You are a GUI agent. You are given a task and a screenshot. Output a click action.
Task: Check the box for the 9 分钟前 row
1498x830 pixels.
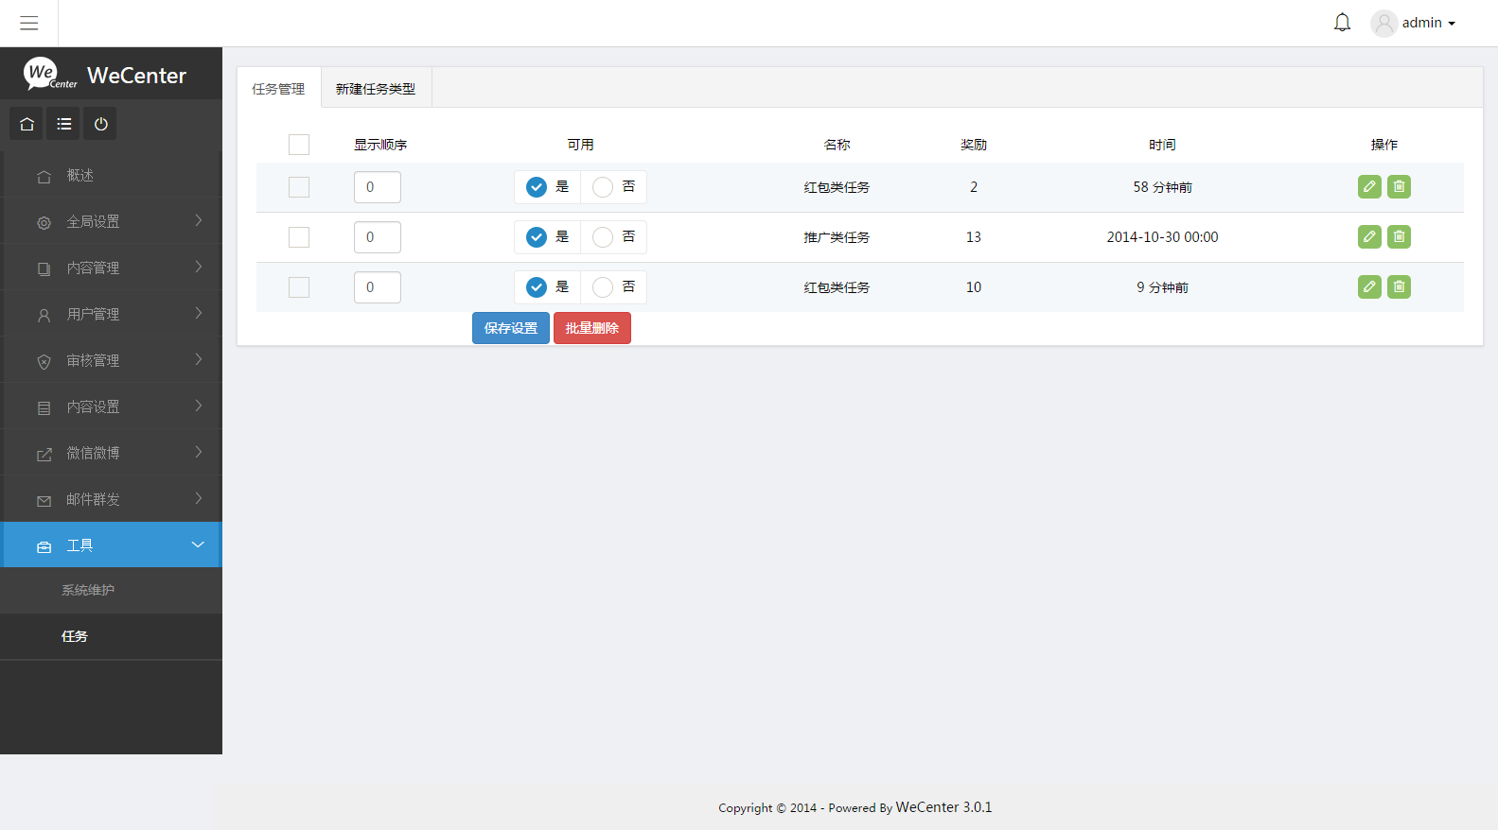(x=299, y=287)
